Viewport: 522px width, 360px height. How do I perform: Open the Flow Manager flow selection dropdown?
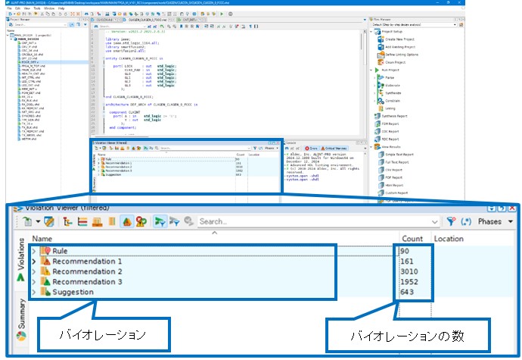pos(414,25)
